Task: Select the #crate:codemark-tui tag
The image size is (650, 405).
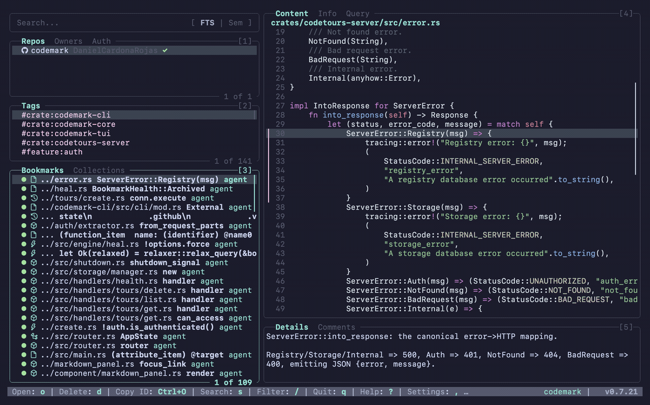Action: pyautogui.click(x=66, y=133)
